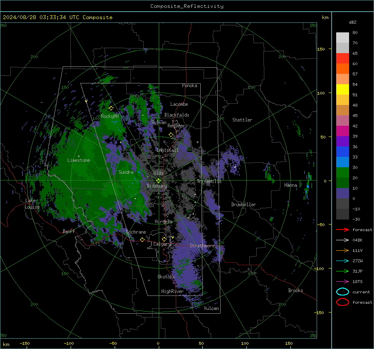Click the yellow diamond marker near RedDeer
This screenshot has height=349, width=374.
click(171, 135)
